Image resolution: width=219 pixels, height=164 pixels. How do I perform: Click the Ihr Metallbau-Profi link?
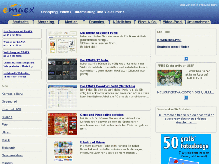pos(169,40)
